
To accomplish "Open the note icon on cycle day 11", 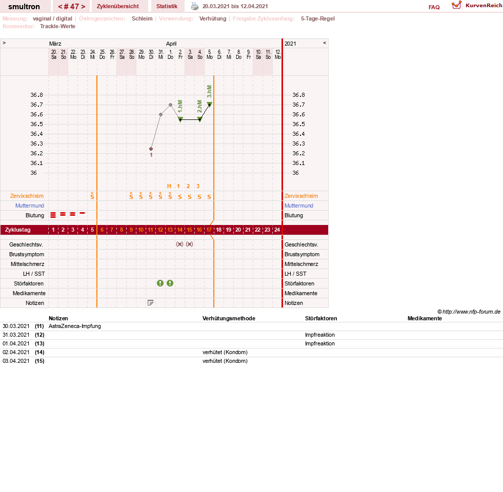I will (150, 302).
